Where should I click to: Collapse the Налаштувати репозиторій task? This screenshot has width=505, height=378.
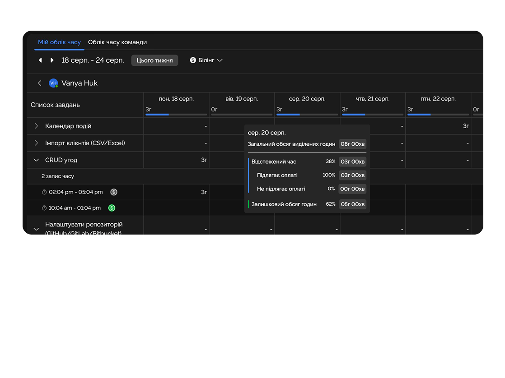[x=37, y=229]
